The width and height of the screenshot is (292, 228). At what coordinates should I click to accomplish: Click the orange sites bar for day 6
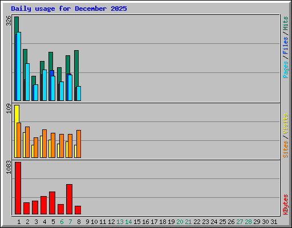click(x=62, y=146)
